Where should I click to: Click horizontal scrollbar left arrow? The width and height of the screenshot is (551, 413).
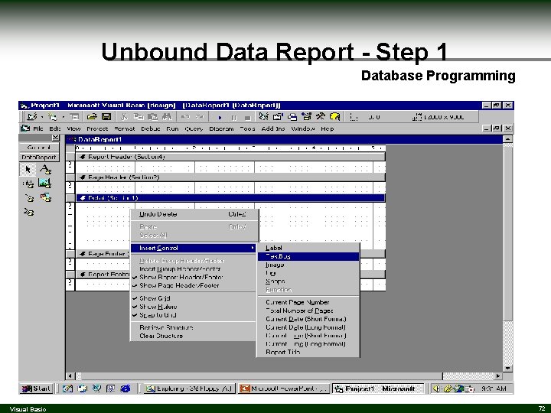tap(70, 376)
